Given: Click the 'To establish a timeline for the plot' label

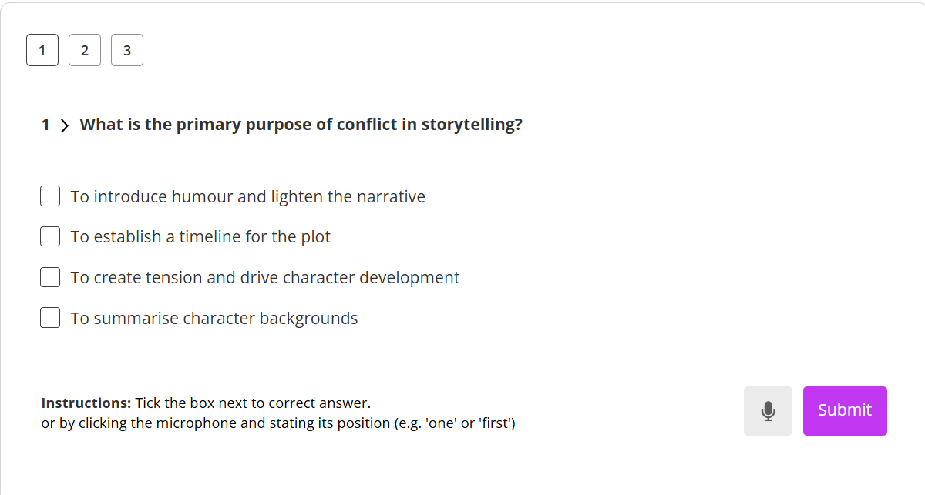Looking at the screenshot, I should point(200,236).
